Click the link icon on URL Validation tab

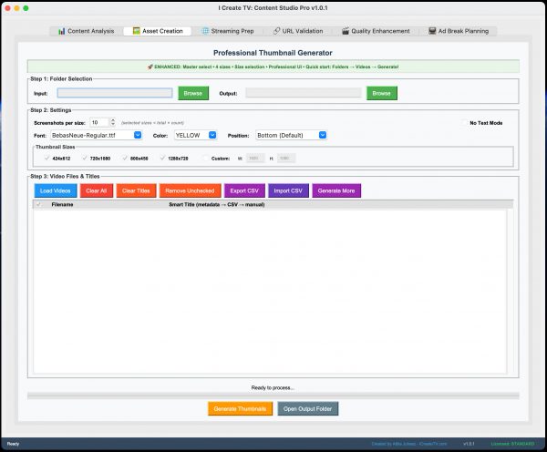276,31
